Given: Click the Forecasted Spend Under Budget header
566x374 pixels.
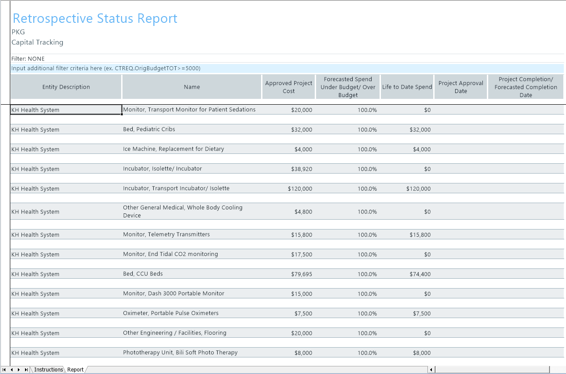Looking at the screenshot, I should coord(348,87).
